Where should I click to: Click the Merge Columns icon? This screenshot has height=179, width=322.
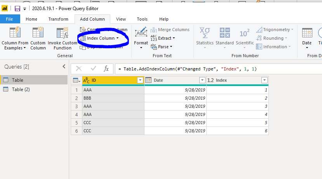153,30
